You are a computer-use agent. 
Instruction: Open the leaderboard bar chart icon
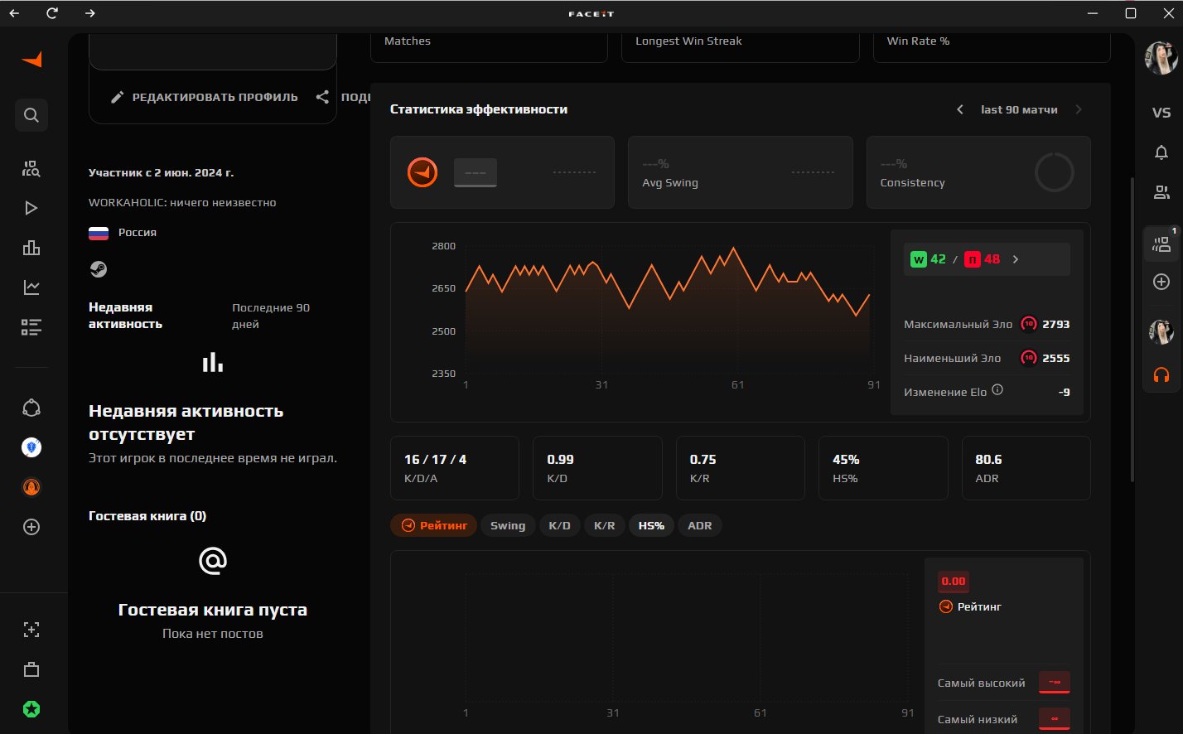[x=31, y=248]
